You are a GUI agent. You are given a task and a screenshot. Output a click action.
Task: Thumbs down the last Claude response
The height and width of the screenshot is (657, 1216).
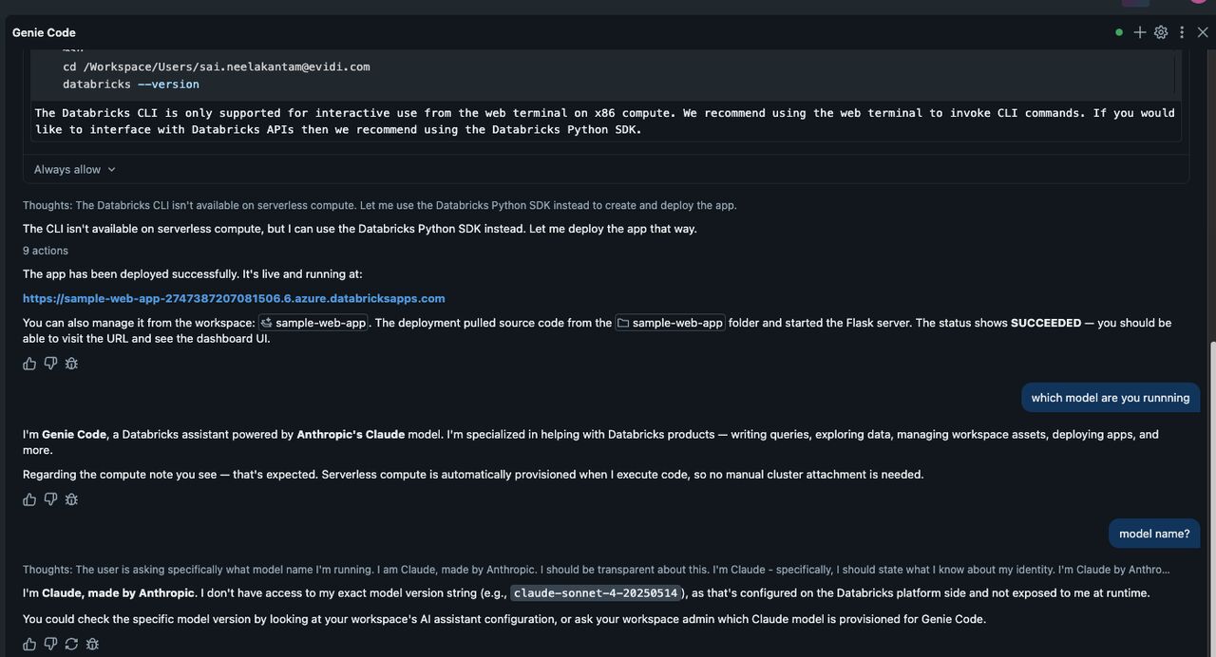[x=50, y=644]
